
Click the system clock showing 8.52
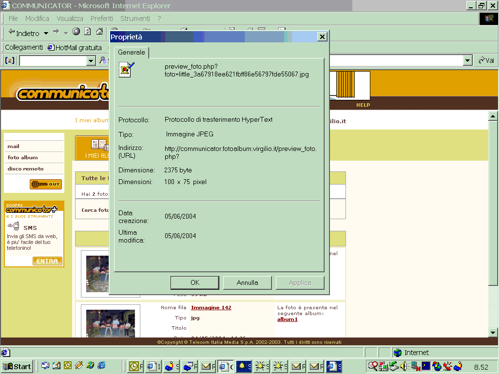[481, 367]
